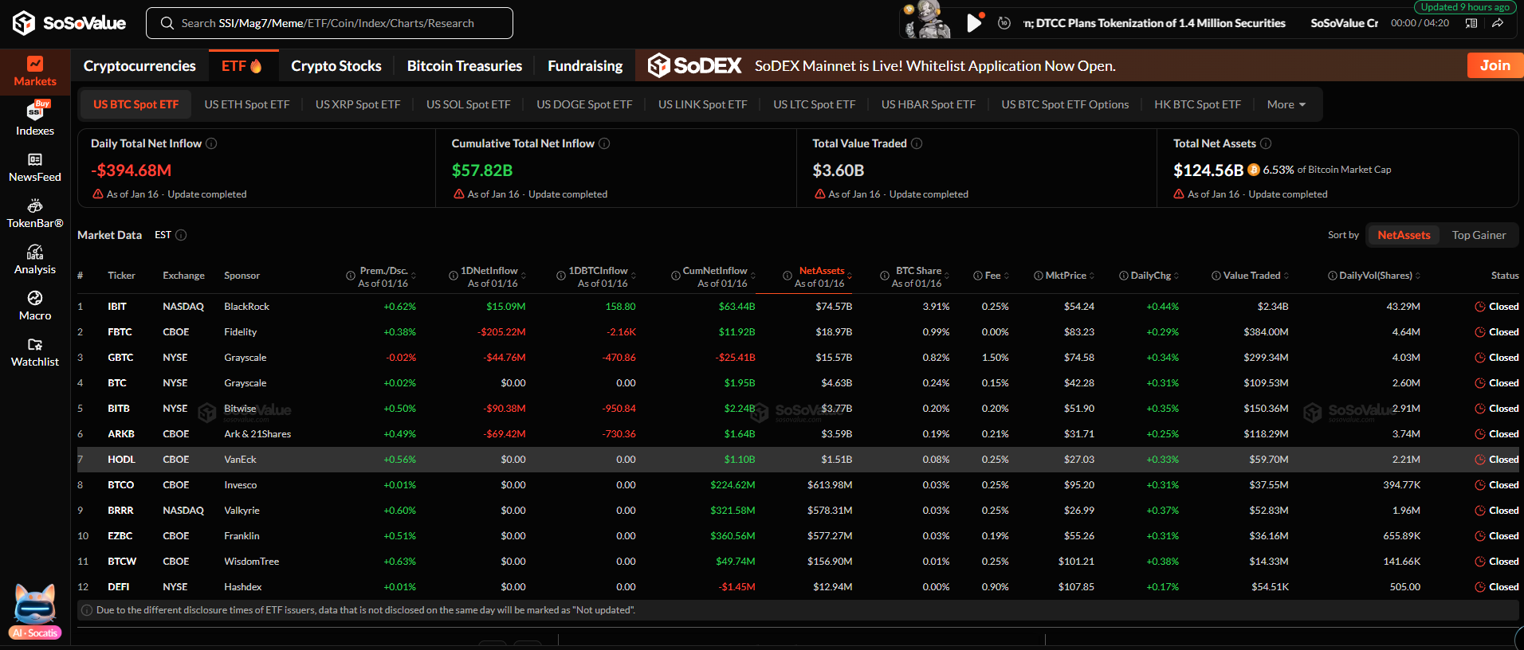Go to TokenBar in the sidebar
The width and height of the screenshot is (1524, 650).
point(35,213)
